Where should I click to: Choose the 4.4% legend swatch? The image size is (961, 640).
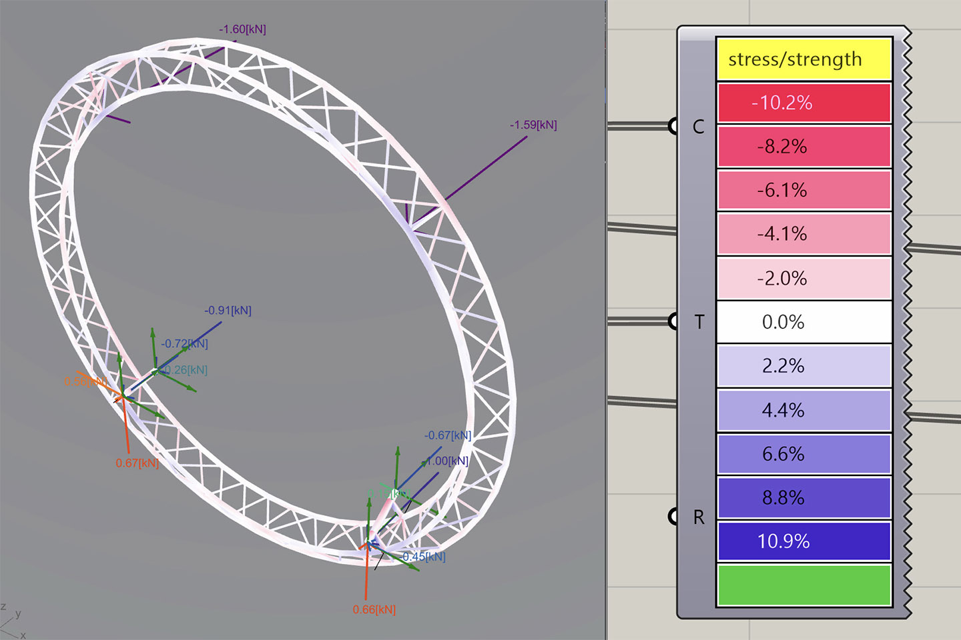(x=804, y=410)
